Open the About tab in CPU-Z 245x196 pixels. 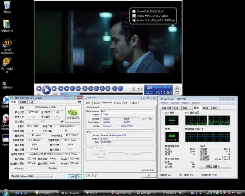coord(134,103)
